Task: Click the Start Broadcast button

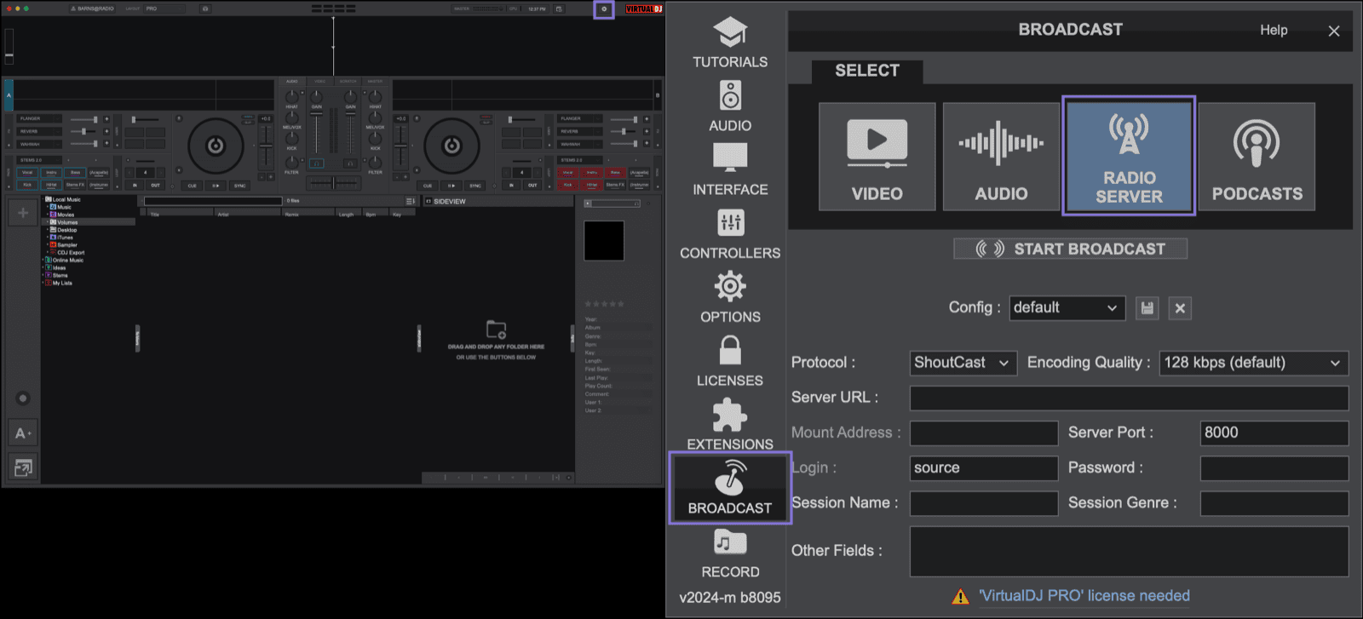Action: [1071, 249]
